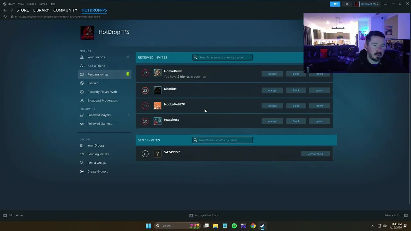The width and height of the screenshot is (411, 231).
Task: Select friends Pending Invites in sidebar
Action: [105, 74]
